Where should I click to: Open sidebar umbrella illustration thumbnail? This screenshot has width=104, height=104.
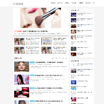tap(74, 88)
